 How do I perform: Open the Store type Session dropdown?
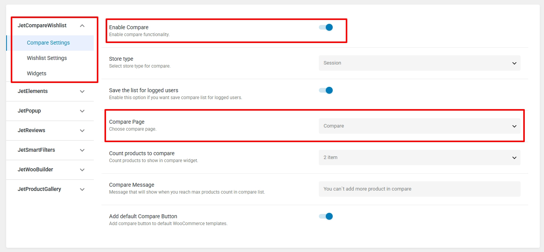pos(420,63)
